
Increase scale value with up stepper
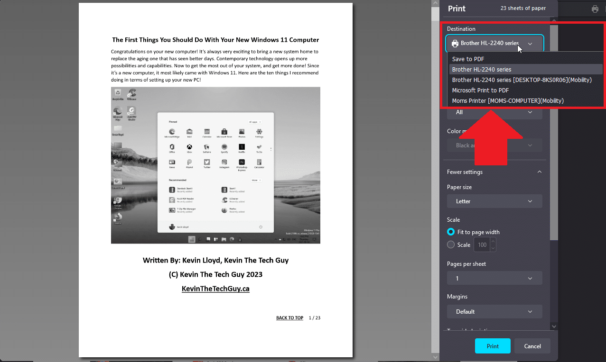pyautogui.click(x=493, y=242)
